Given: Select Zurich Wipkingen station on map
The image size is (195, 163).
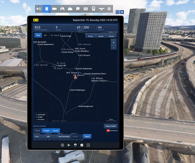Looking at the screenshot, I should click(x=78, y=90).
